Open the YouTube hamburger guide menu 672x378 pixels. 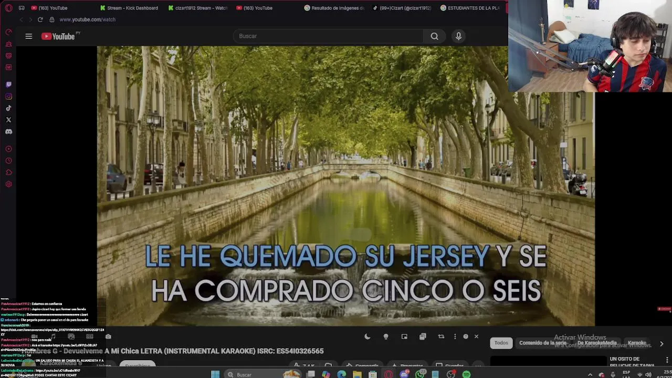coord(29,36)
